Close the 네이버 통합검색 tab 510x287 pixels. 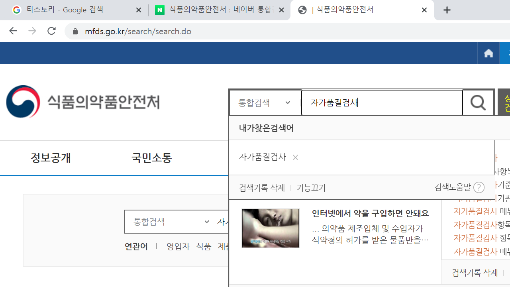[x=281, y=10]
